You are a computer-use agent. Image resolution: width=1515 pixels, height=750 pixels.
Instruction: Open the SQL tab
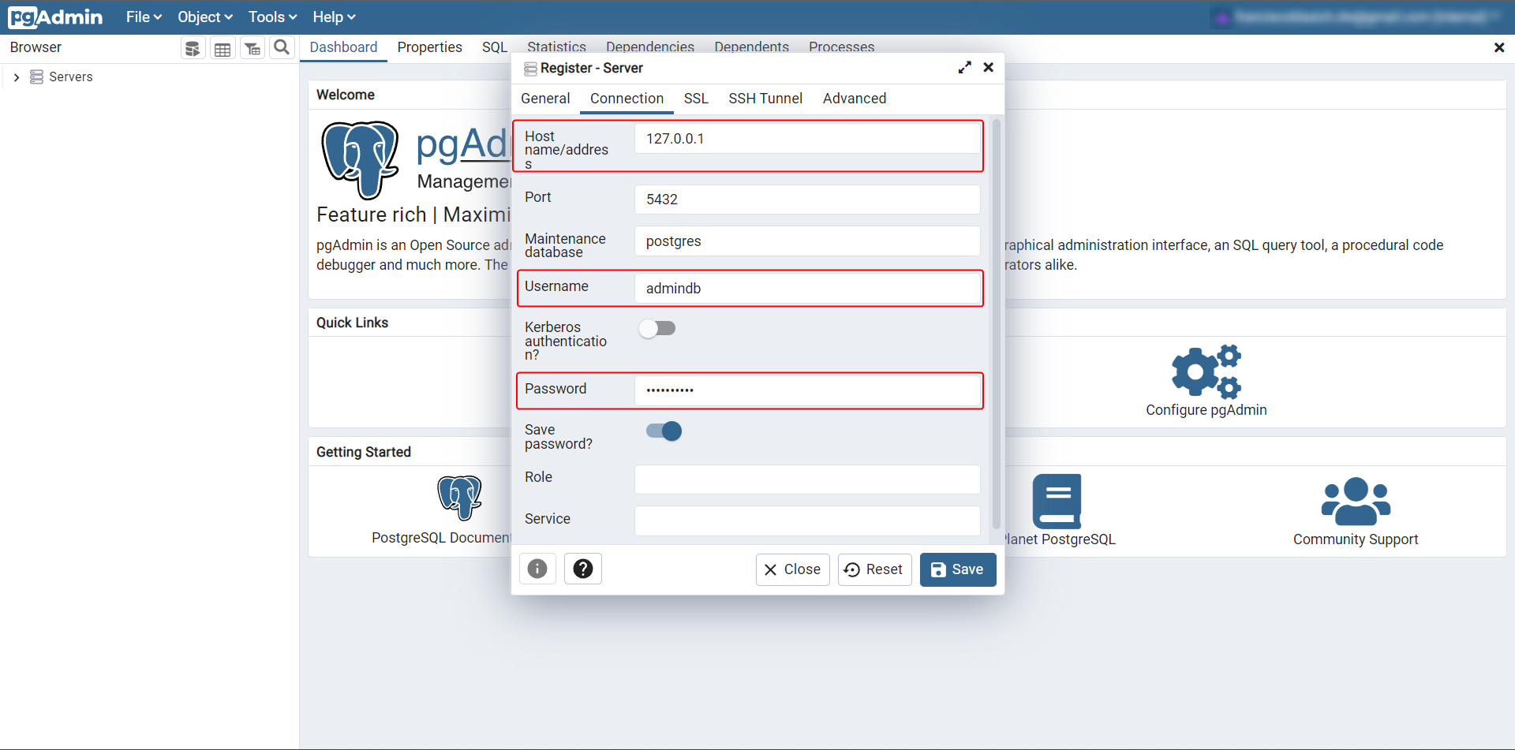495,47
